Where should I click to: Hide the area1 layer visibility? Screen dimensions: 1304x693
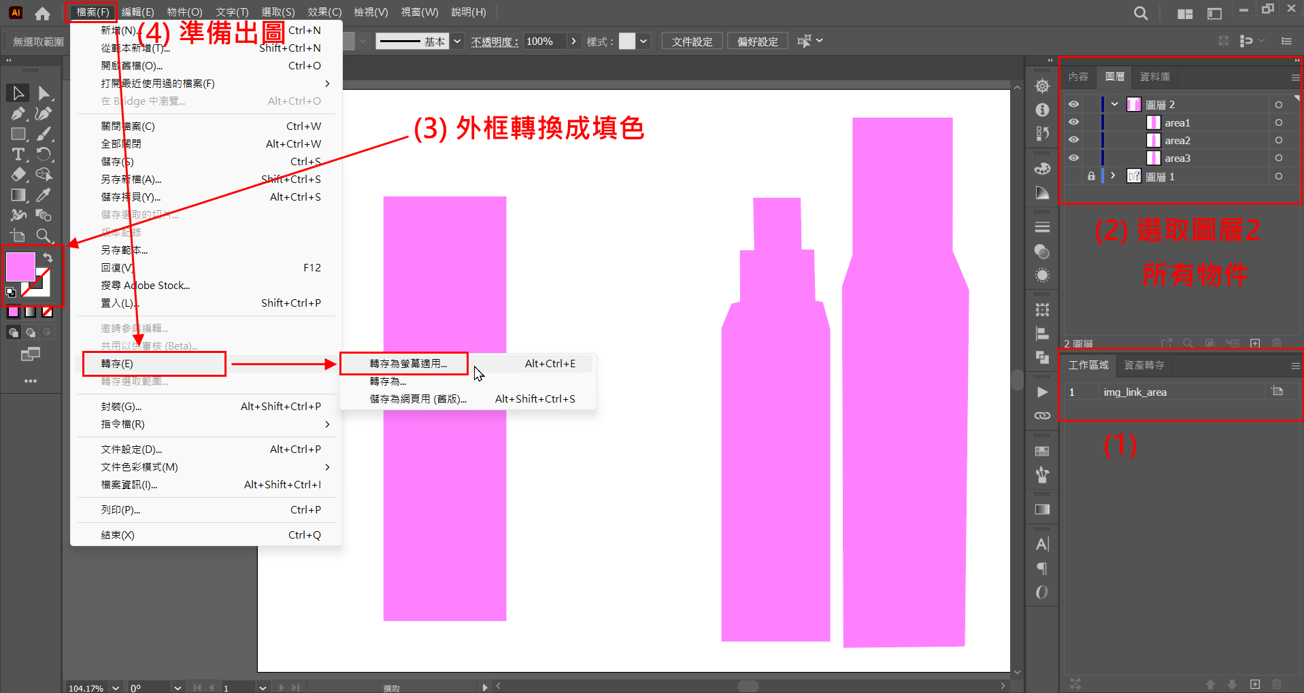(x=1073, y=122)
